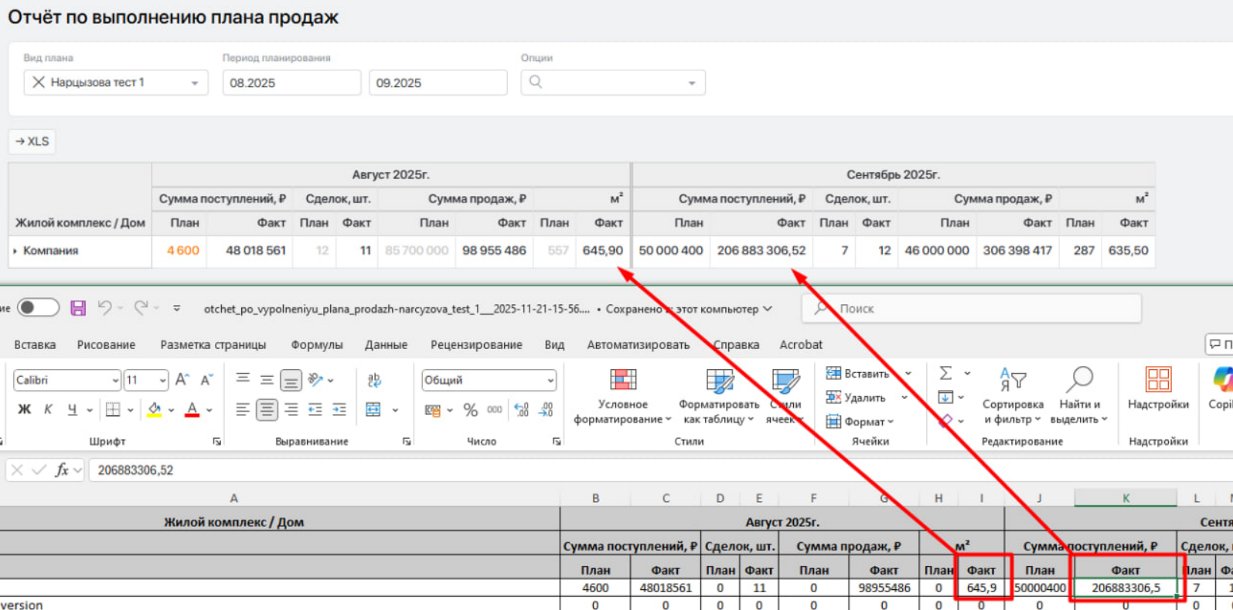Click the yellow fill color button
Viewport: 1233px width, 610px height.
155,409
